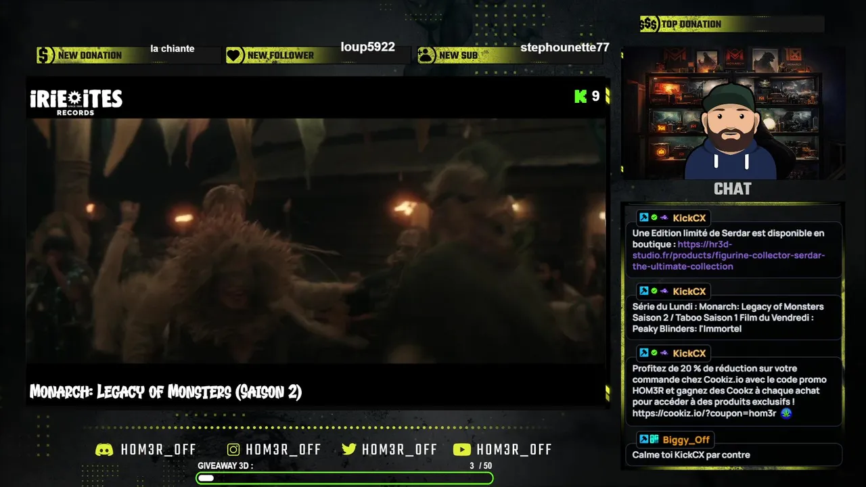Click the Biggy_Off username in chat

(x=686, y=440)
